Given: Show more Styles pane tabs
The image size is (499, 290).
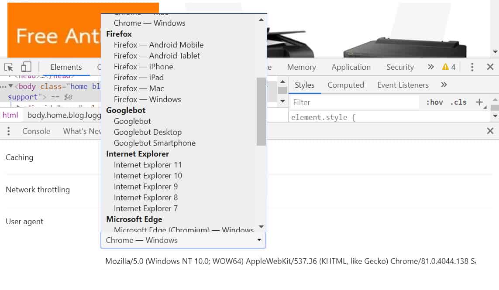Looking at the screenshot, I should click(x=444, y=85).
